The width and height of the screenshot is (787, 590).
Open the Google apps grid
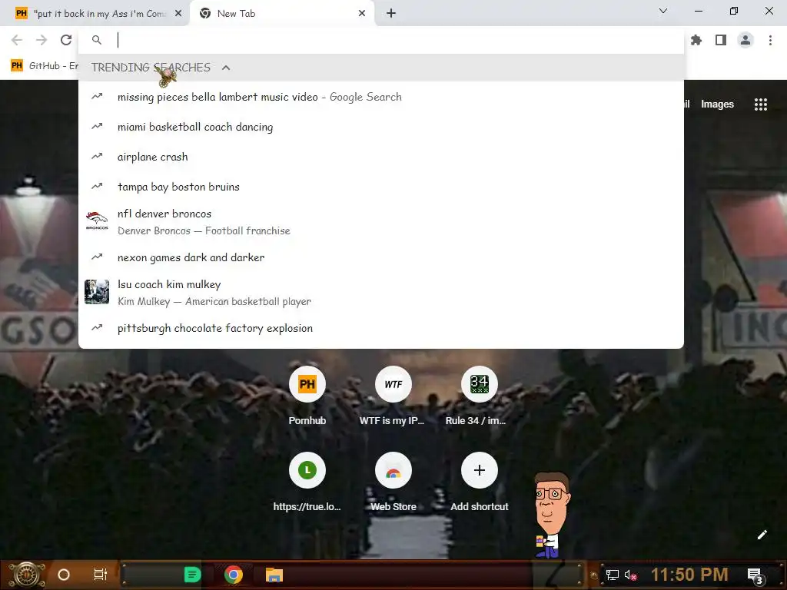[760, 104]
